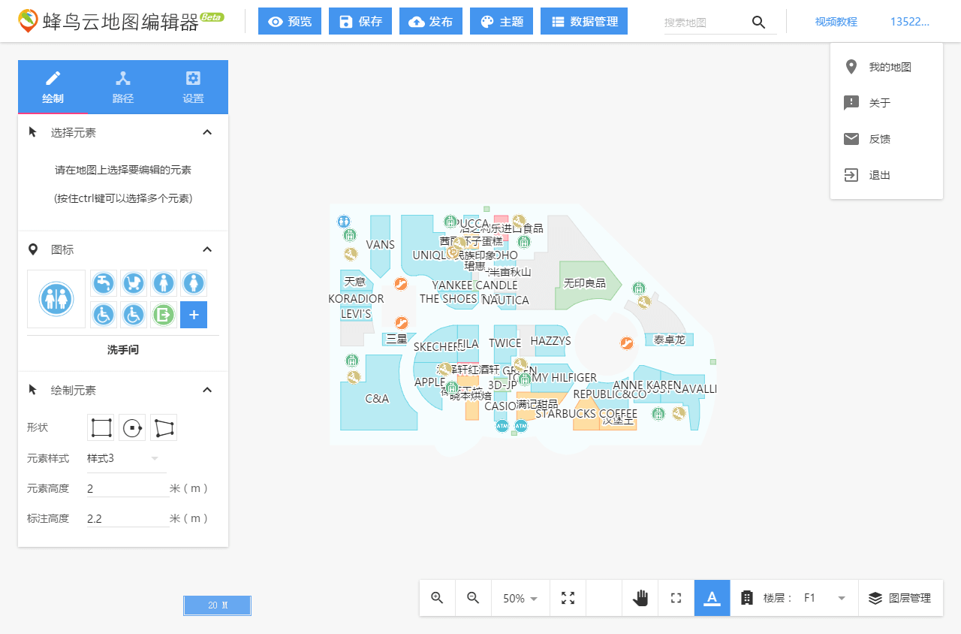Choose 反馈 from account menu
This screenshot has width=961, height=634.
(887, 139)
